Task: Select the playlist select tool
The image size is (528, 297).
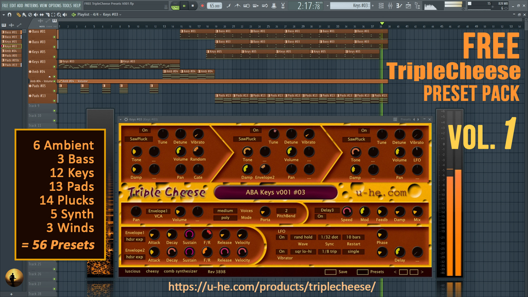Action: (x=53, y=15)
